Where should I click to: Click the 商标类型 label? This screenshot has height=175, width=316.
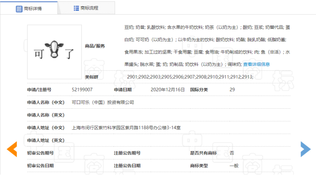[x=199, y=166]
